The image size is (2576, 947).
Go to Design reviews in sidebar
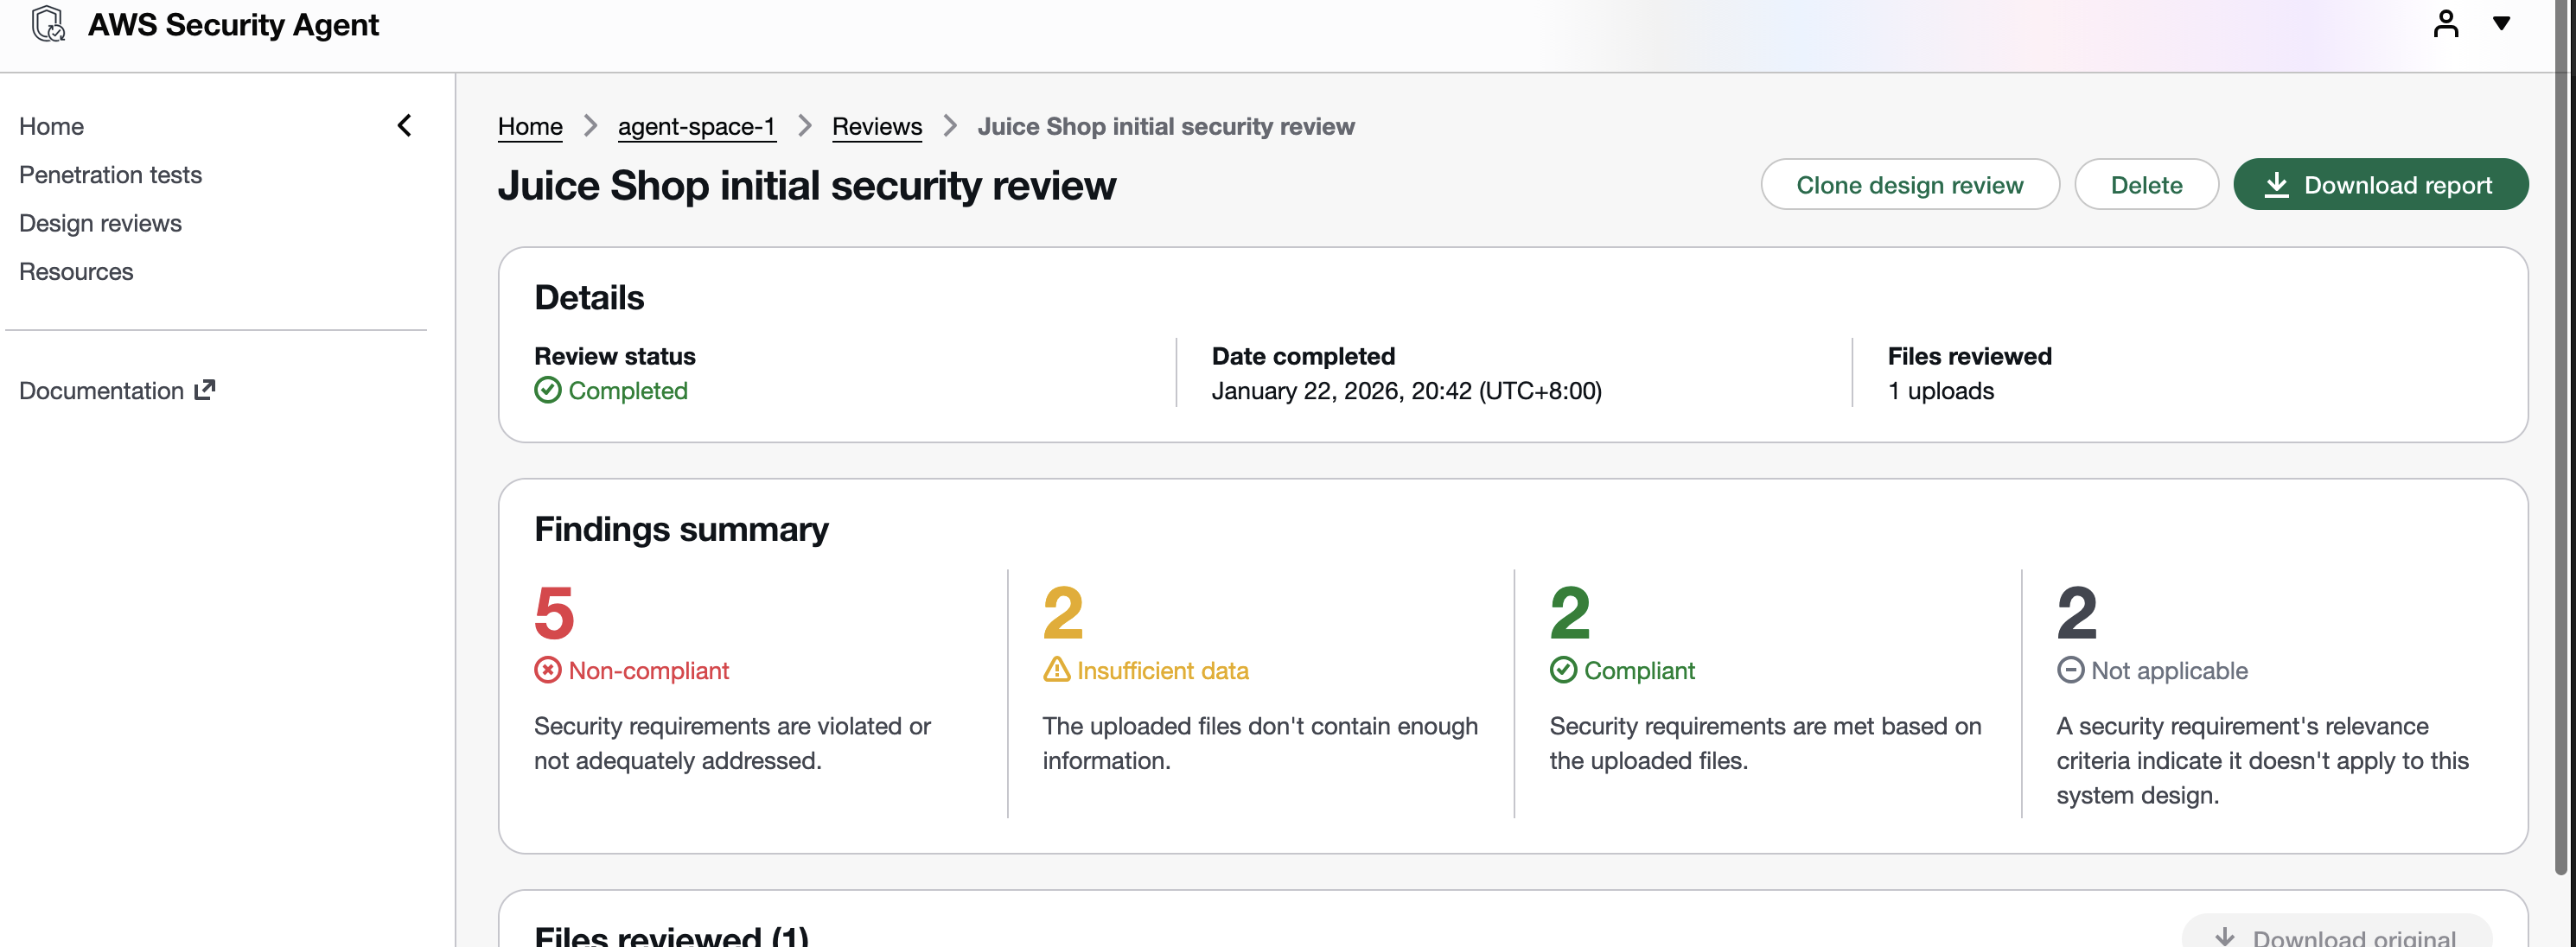(100, 223)
